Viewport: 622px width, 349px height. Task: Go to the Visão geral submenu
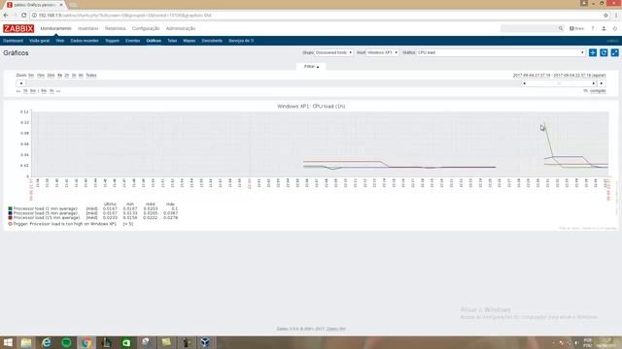(39, 41)
